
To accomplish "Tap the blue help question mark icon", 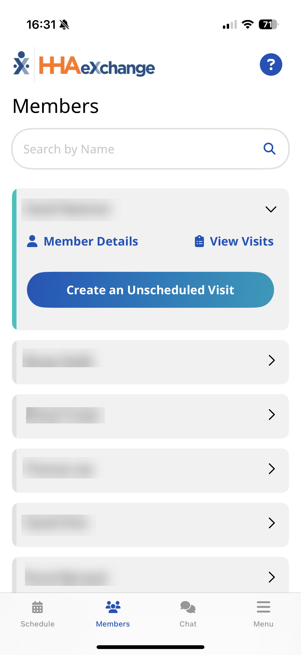I will click(x=271, y=65).
